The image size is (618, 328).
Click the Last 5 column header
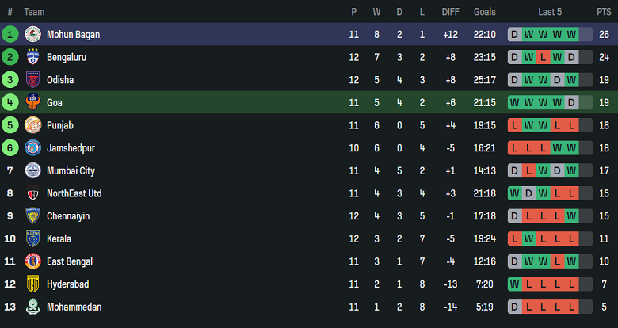(550, 12)
